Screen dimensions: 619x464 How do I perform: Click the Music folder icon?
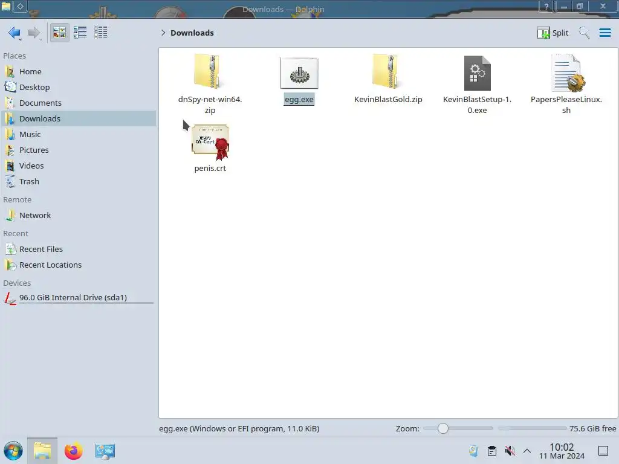click(10, 135)
